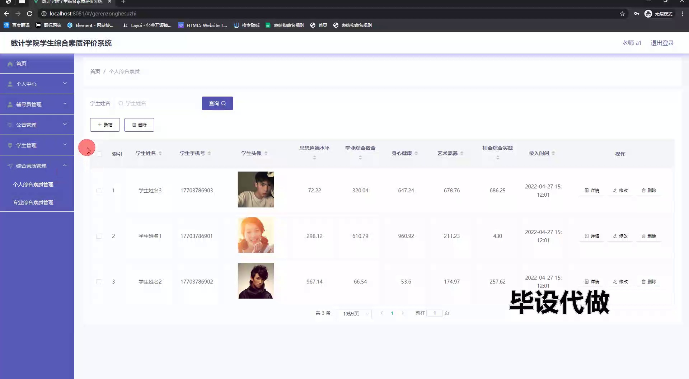Sort by 身心健康 column arrows
689x379 pixels.
click(x=416, y=153)
